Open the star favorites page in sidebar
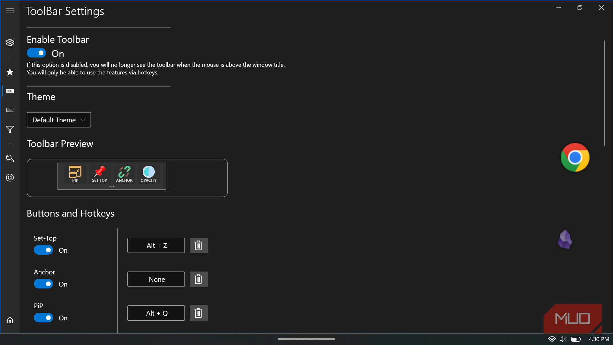 point(10,72)
